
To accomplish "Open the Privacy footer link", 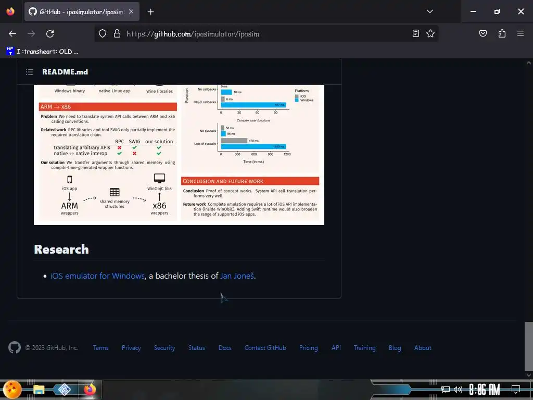I will point(131,348).
